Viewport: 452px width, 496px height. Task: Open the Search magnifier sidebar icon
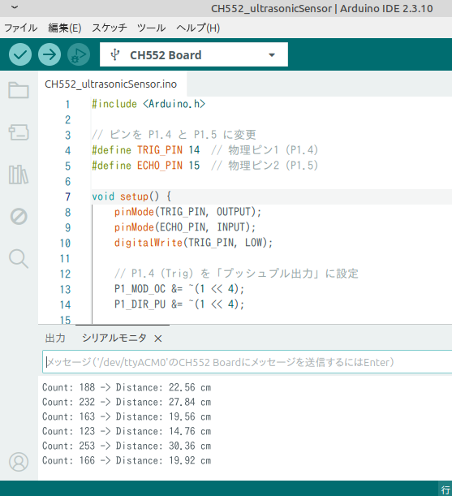(x=19, y=259)
